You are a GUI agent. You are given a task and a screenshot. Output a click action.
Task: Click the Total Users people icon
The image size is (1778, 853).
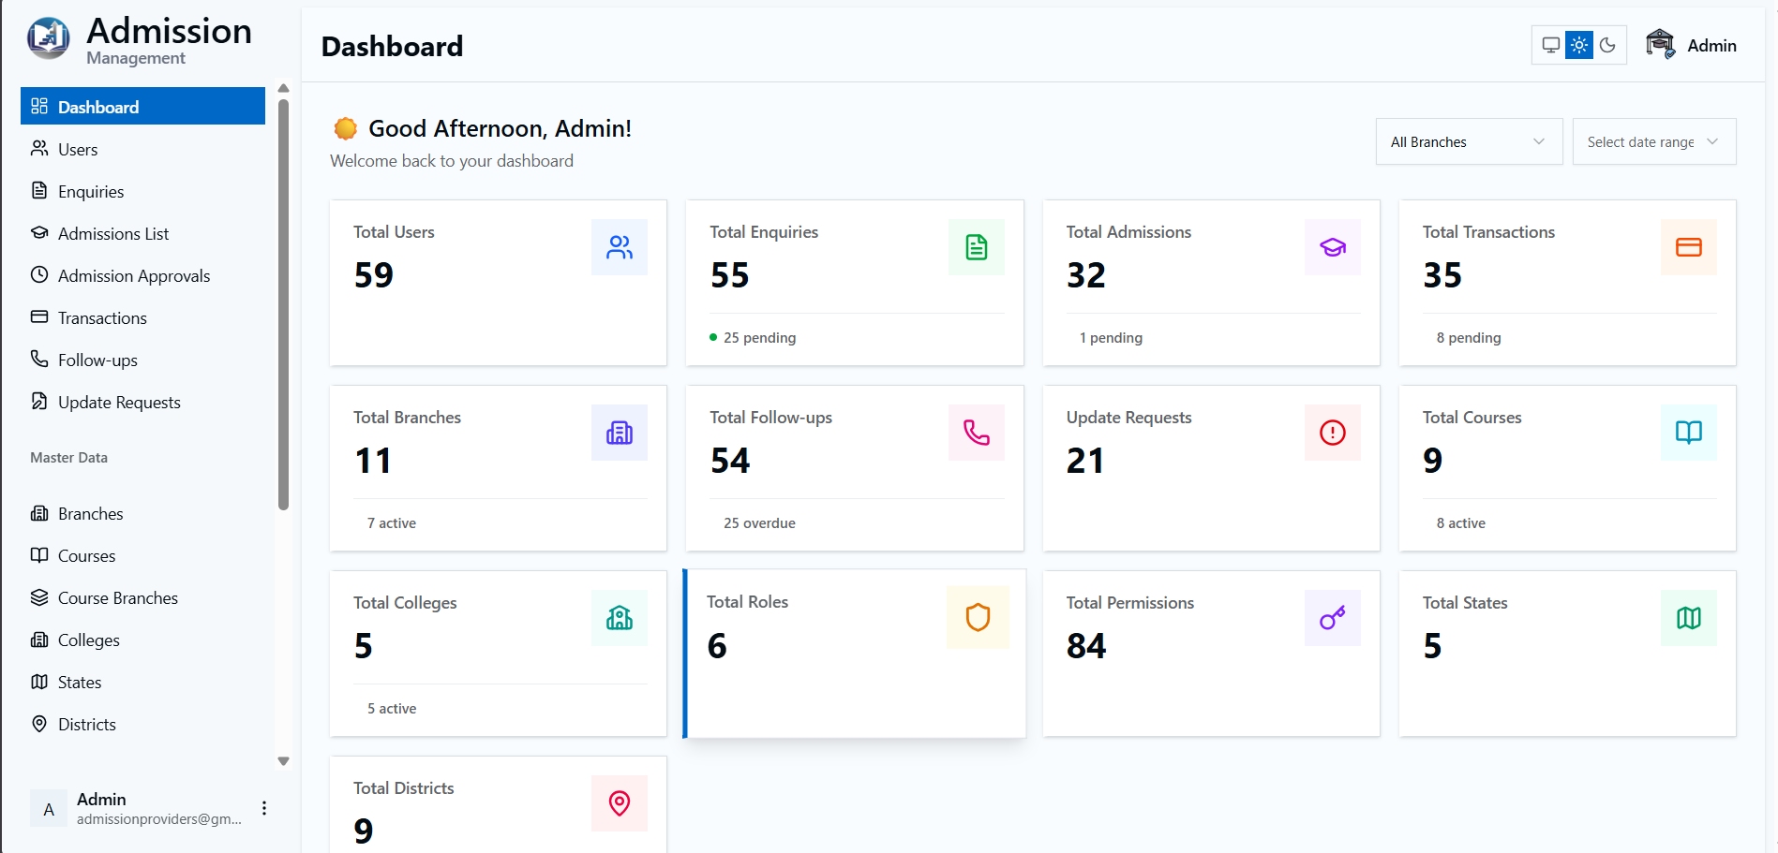(x=619, y=247)
